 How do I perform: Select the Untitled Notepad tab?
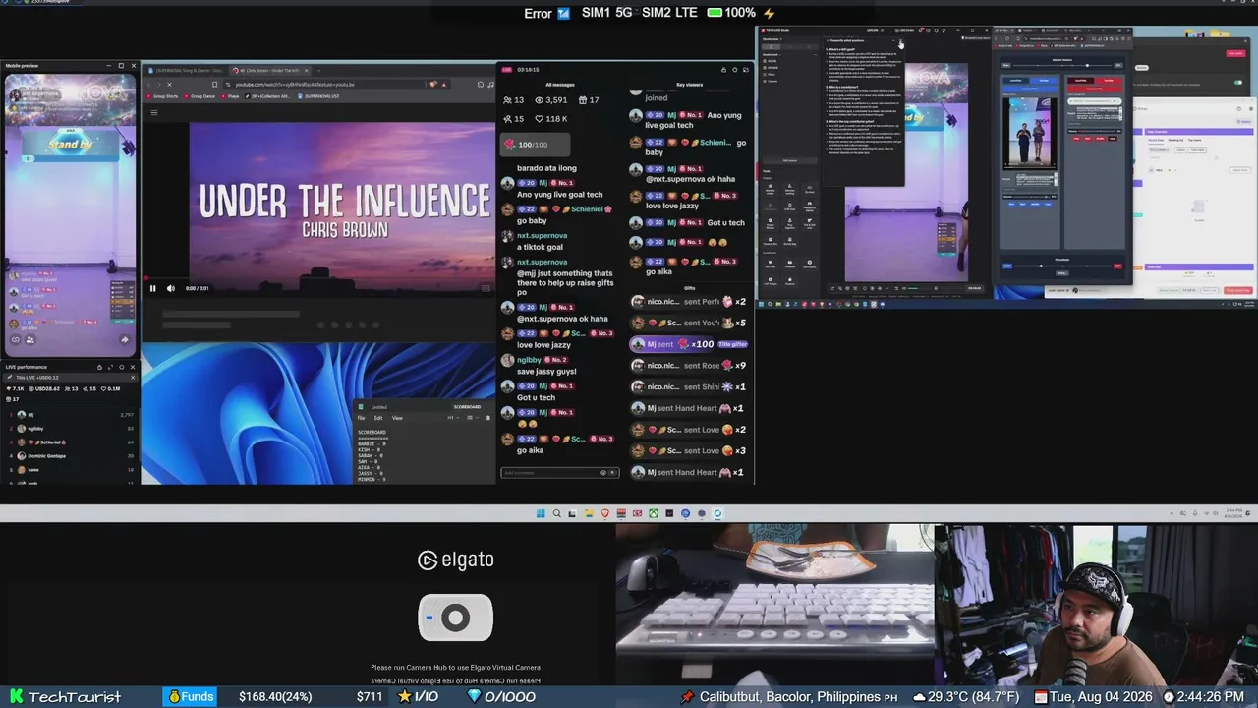pos(378,407)
